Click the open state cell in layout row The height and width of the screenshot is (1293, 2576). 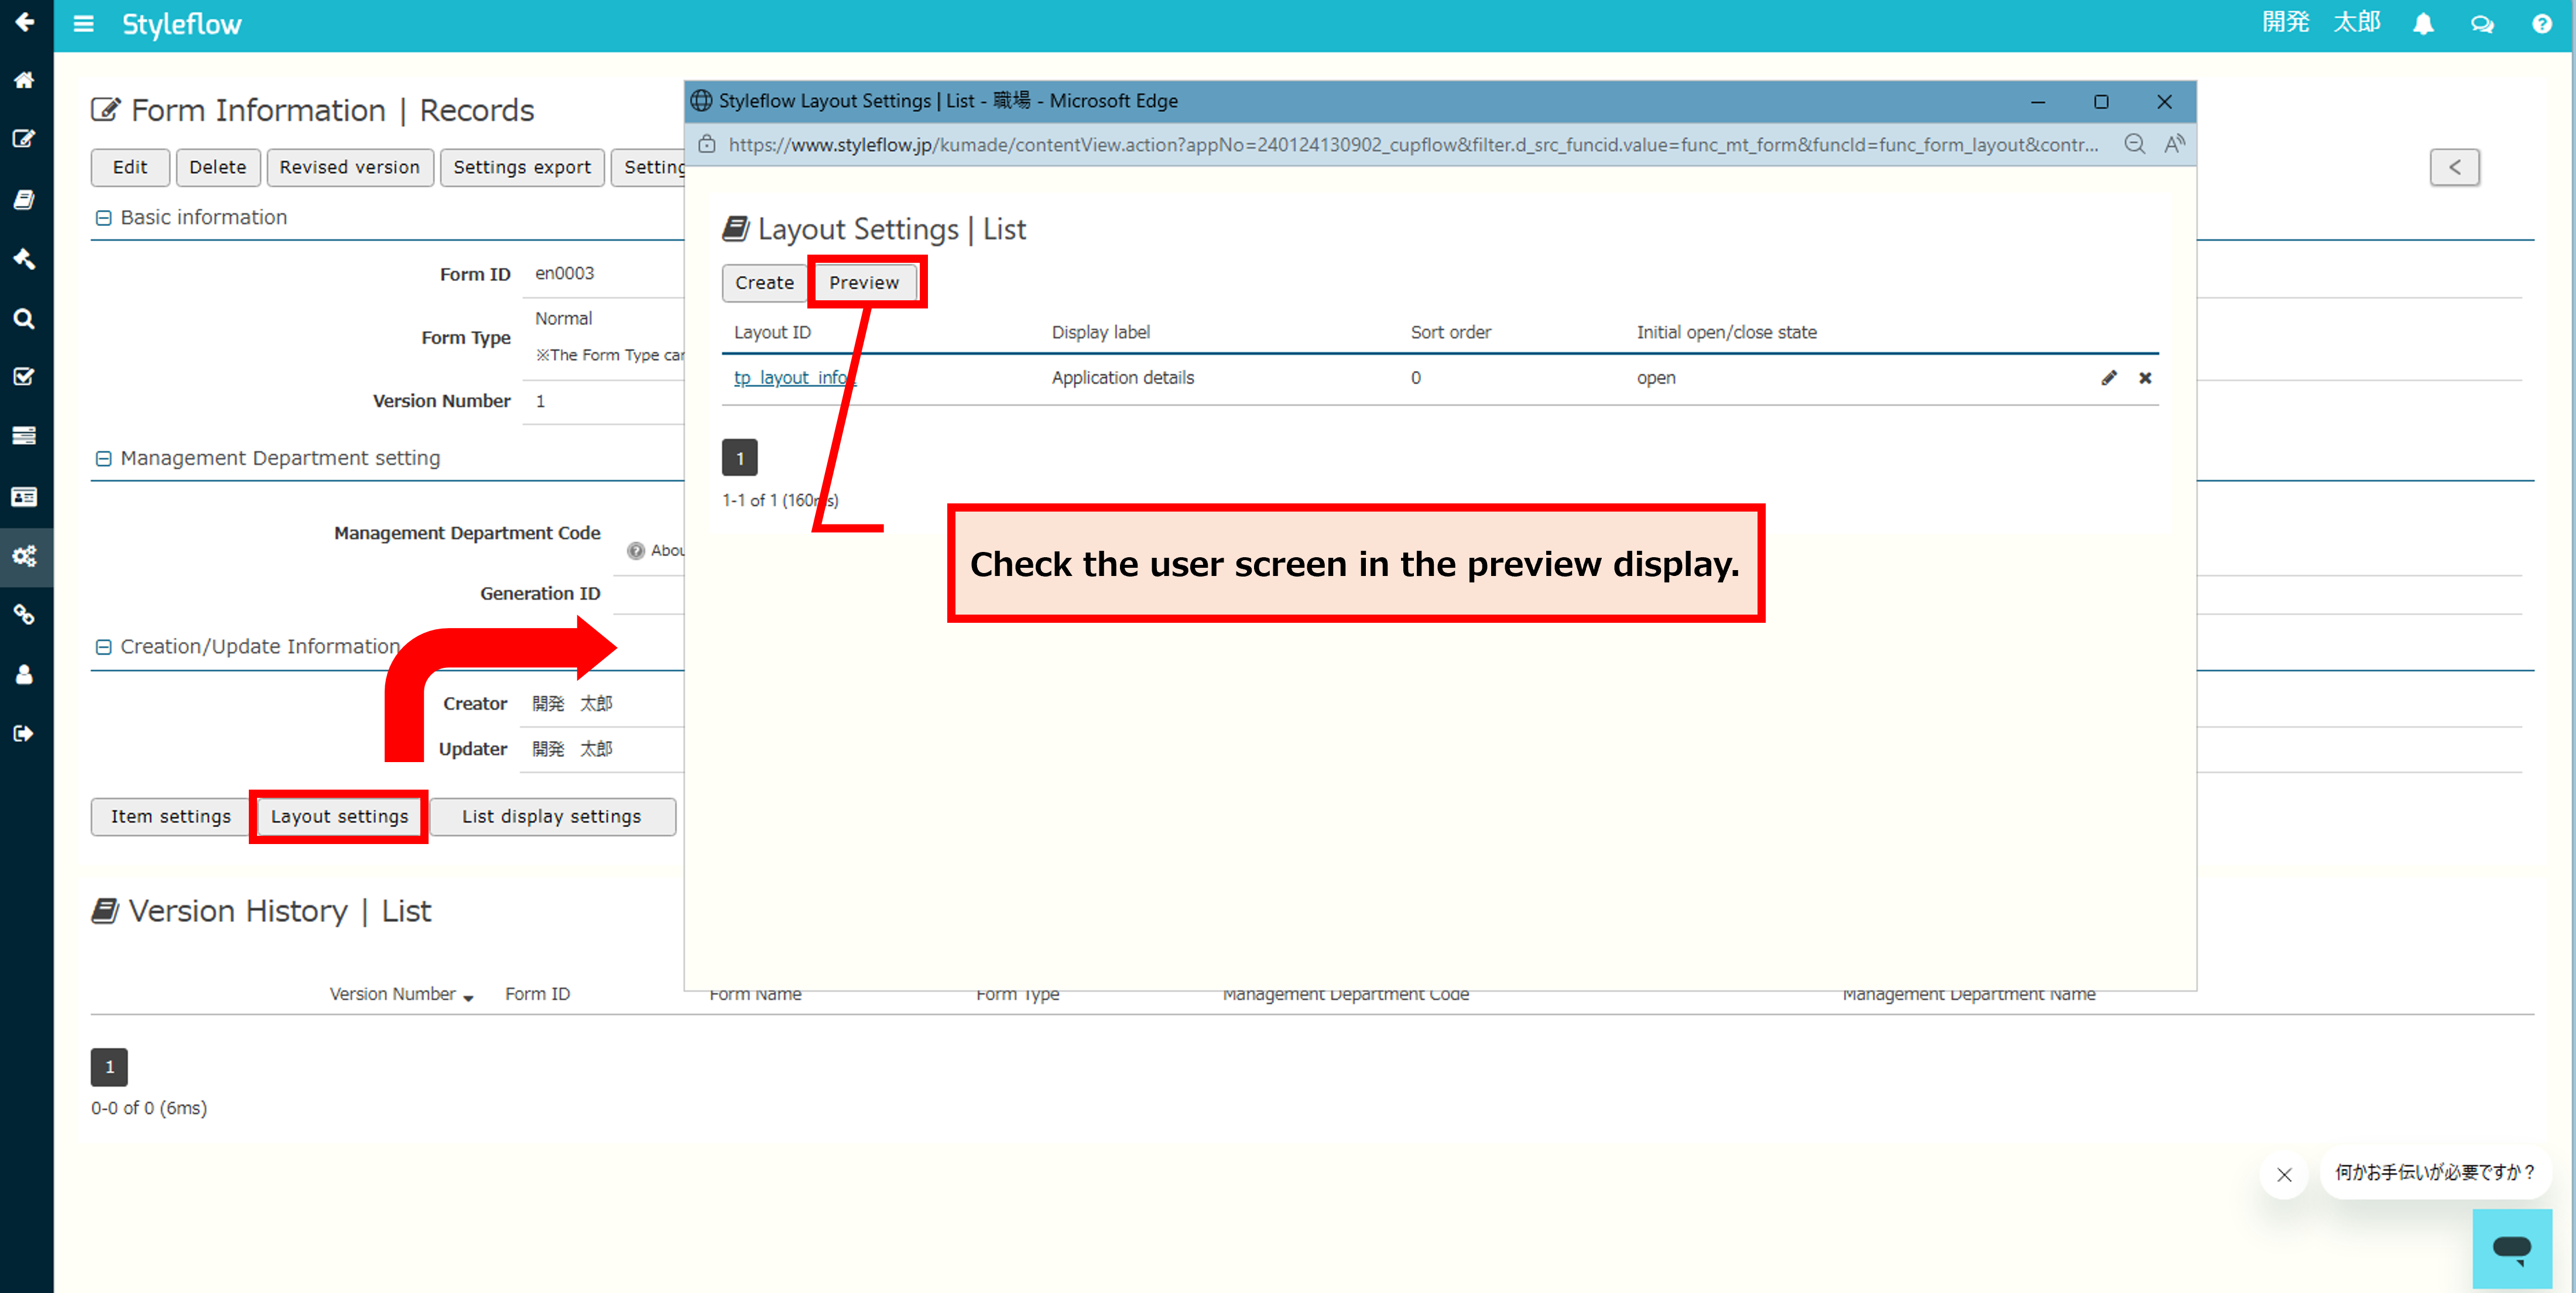[1656, 378]
